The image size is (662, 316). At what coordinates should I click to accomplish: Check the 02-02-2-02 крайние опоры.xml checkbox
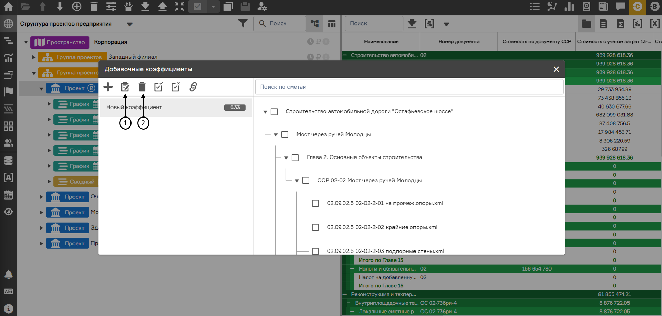click(x=315, y=227)
